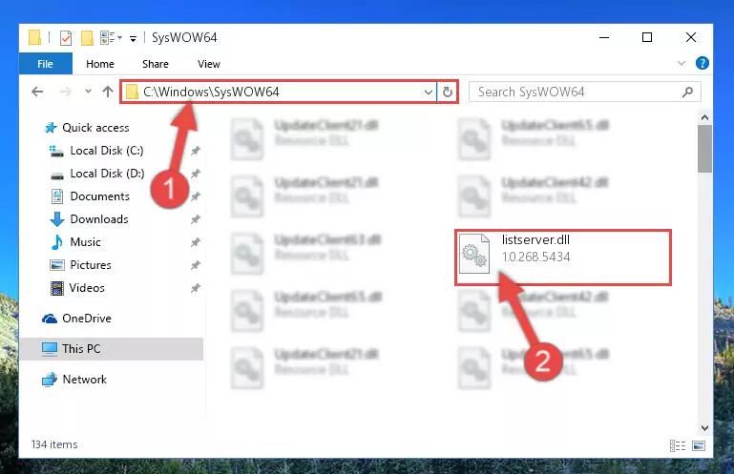Click the Properties checkmark icon in title bar

point(66,37)
